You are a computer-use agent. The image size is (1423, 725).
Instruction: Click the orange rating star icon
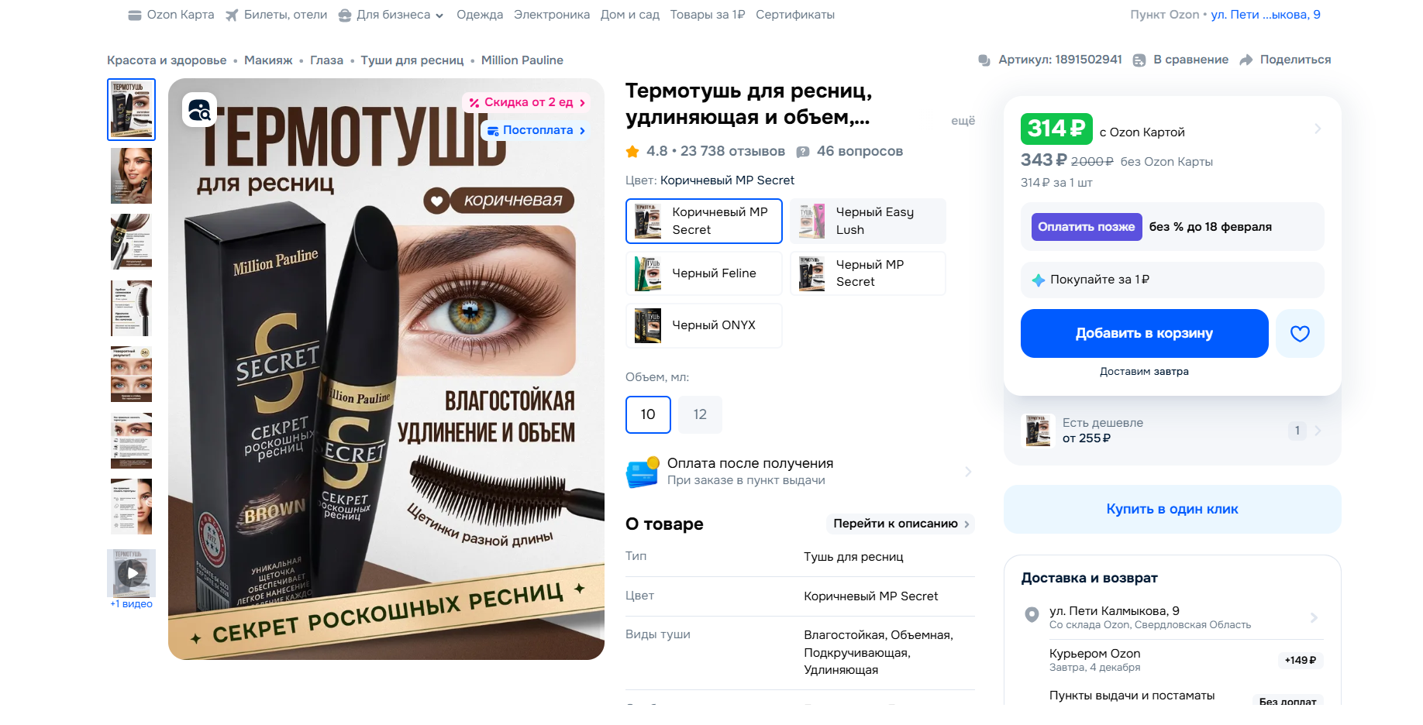click(x=632, y=152)
